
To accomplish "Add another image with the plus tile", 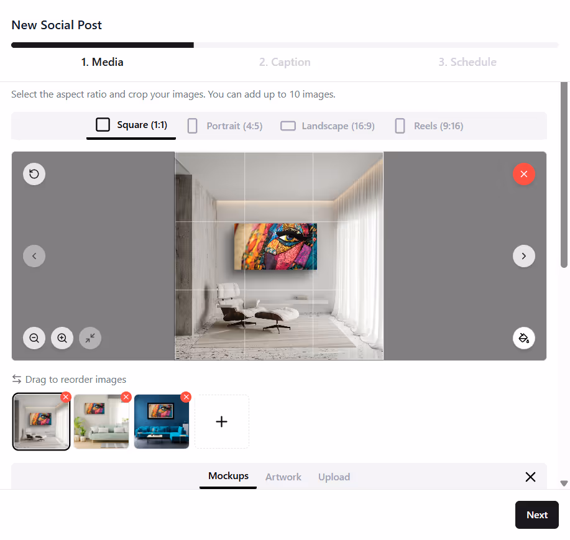I will pyautogui.click(x=221, y=421).
